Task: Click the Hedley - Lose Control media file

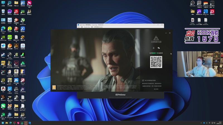Action: [193, 21]
